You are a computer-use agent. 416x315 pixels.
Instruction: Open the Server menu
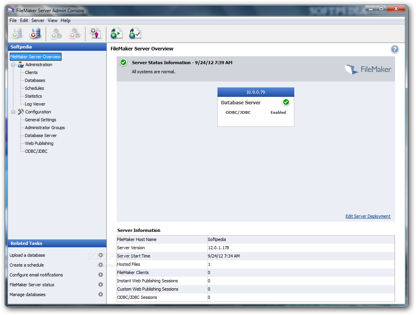click(x=38, y=20)
